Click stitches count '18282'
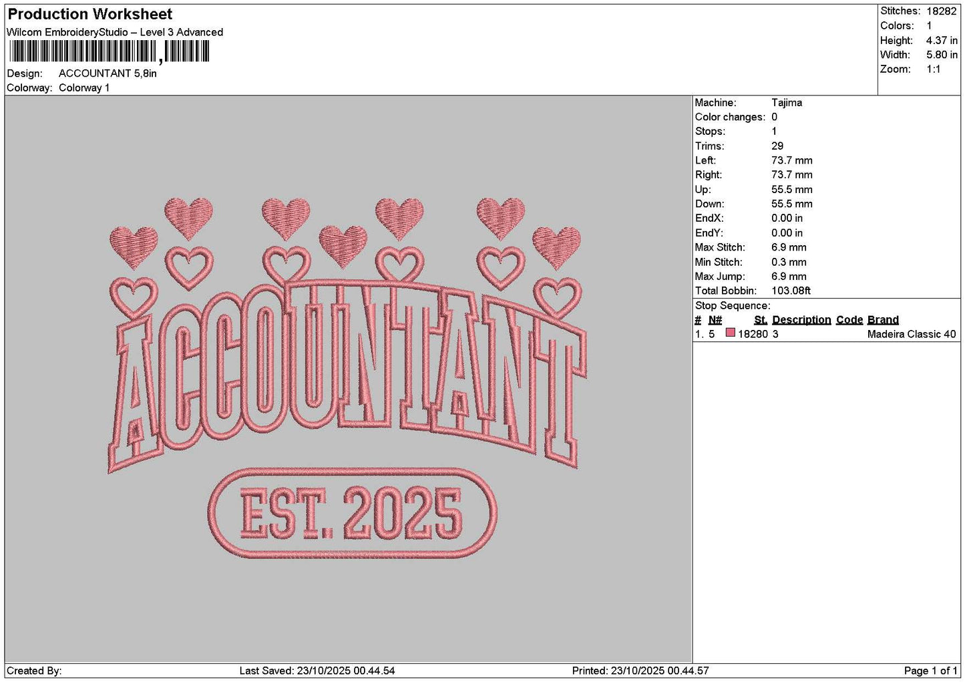 coord(941,11)
